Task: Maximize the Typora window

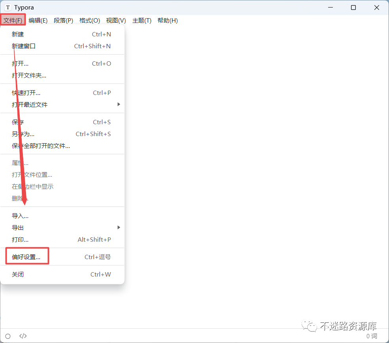Action: coord(353,8)
